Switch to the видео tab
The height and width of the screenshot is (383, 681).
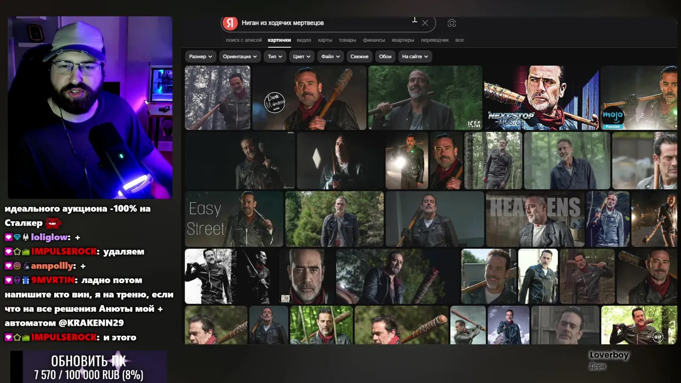coord(304,40)
